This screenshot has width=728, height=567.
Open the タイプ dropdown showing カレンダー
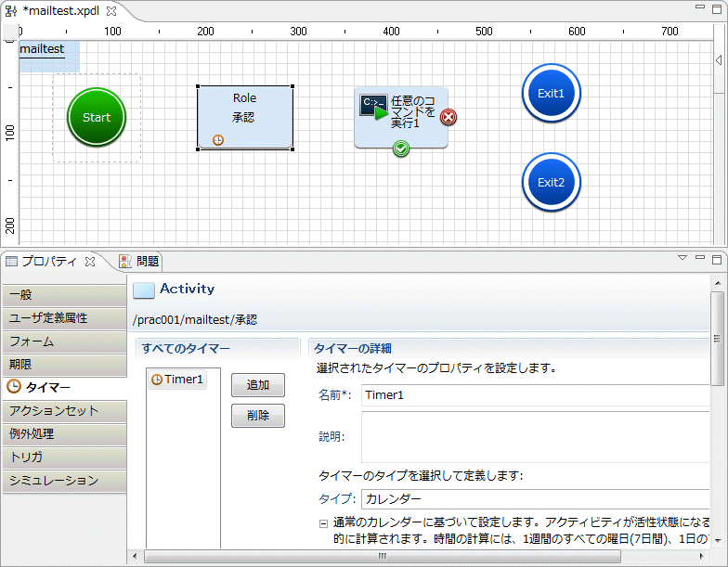point(534,499)
